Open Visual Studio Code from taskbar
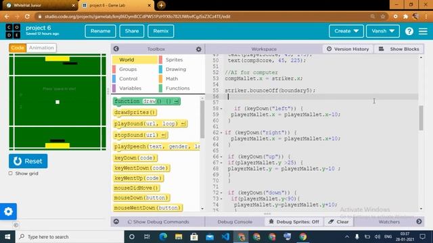This screenshot has width=433, height=243. (225, 237)
